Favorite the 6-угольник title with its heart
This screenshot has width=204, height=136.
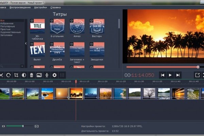coord(52,21)
